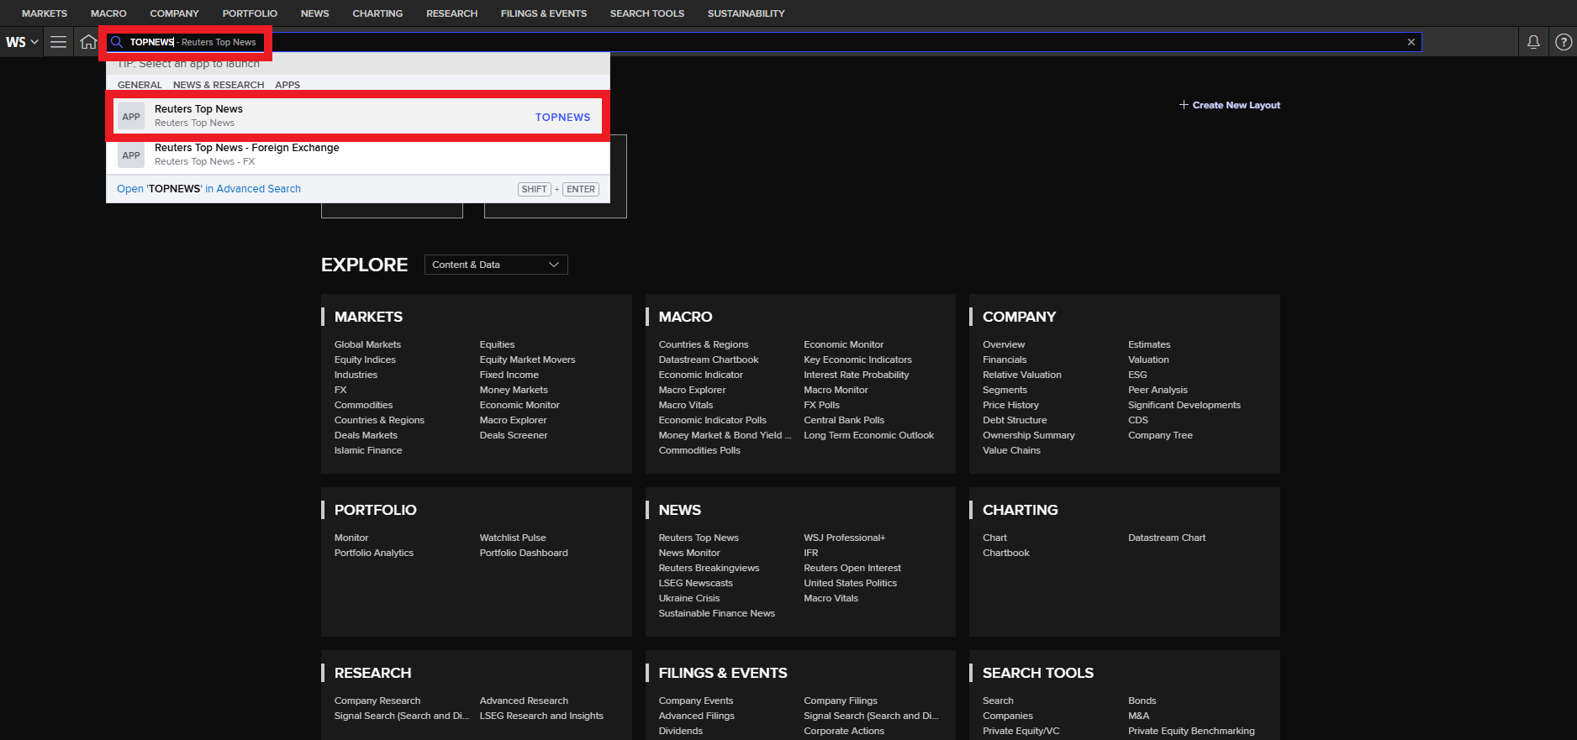Open Company Research link
Viewport: 1577px width, 740px height.
pyautogui.click(x=377, y=701)
